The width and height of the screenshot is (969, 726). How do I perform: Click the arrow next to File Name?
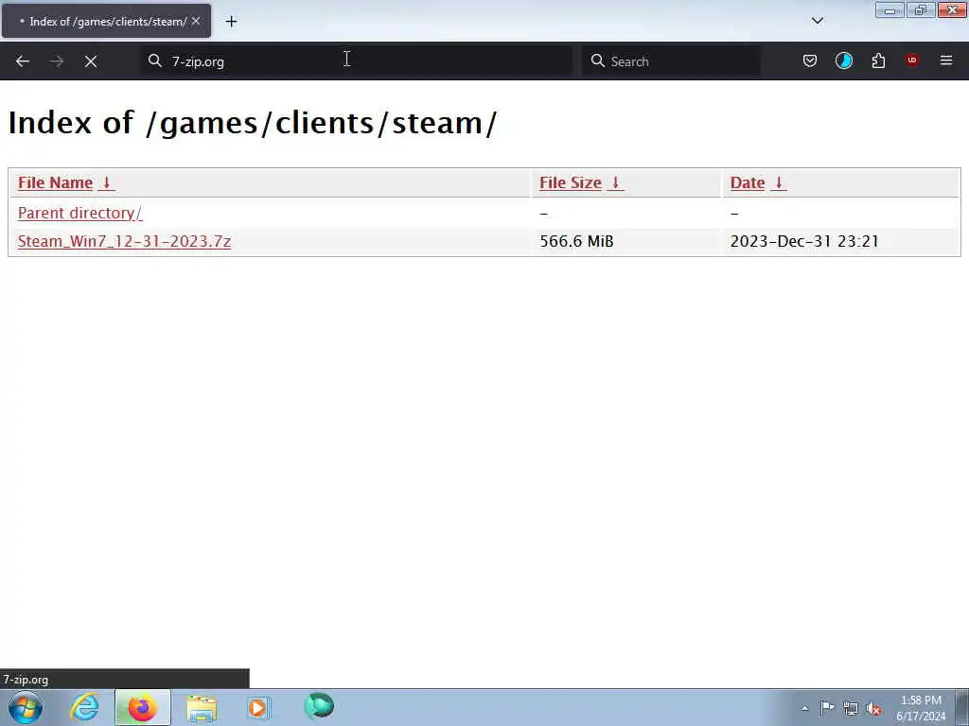coord(106,182)
